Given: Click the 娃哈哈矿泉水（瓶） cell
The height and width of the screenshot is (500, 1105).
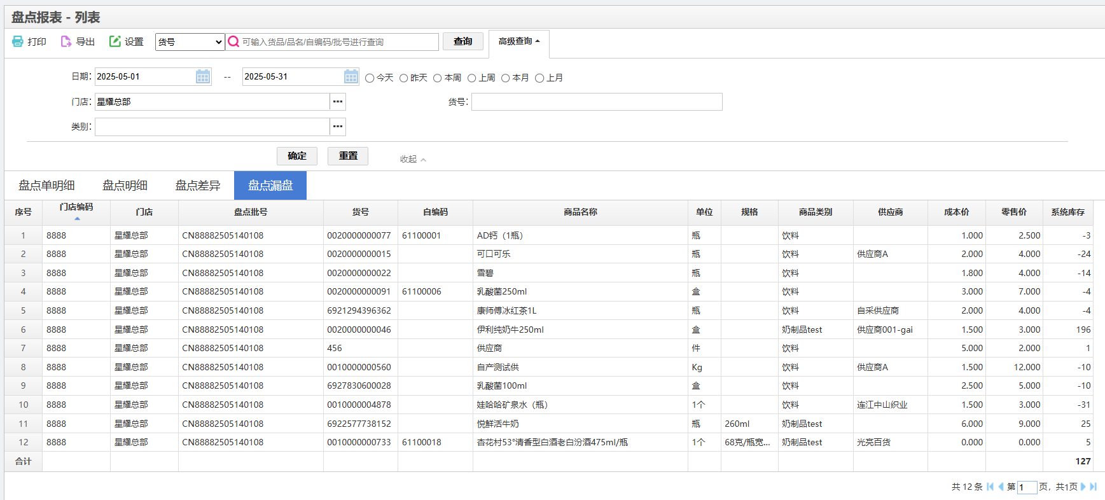Looking at the screenshot, I should tap(580, 405).
